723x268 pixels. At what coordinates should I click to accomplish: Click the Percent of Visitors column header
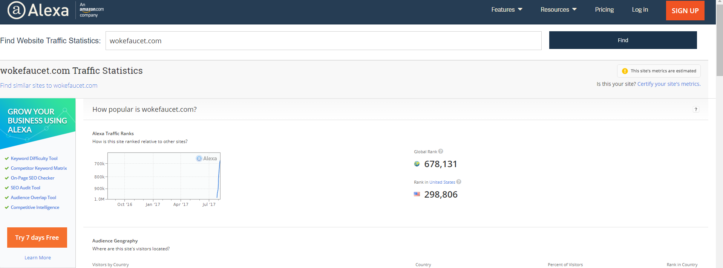click(x=565, y=265)
